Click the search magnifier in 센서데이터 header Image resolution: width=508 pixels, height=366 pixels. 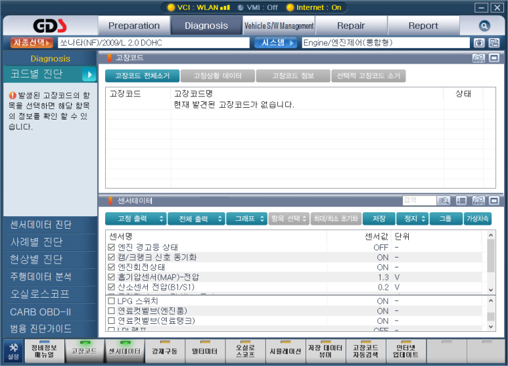coord(444,200)
